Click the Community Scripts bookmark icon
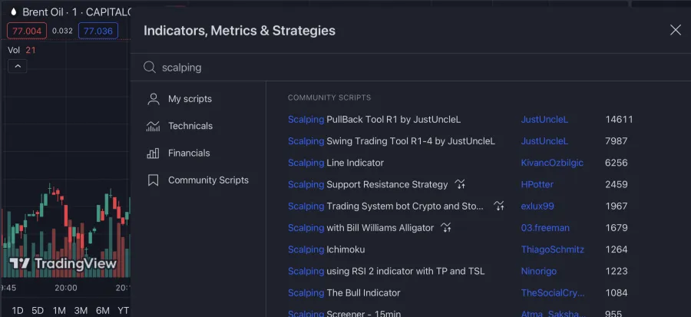 pyautogui.click(x=154, y=180)
